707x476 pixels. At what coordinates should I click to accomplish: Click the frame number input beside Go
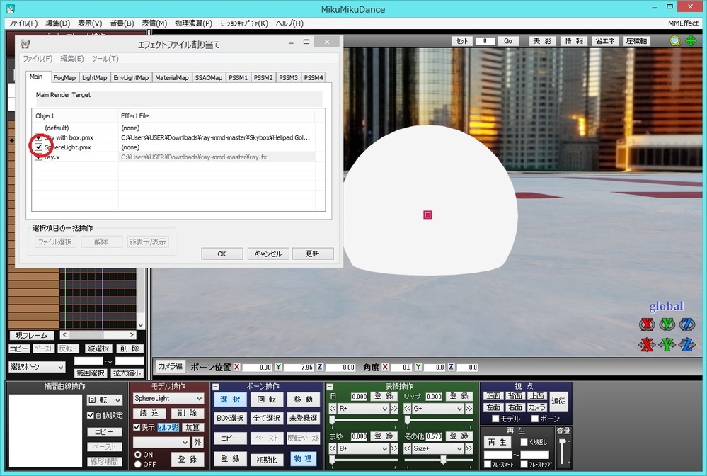point(484,41)
